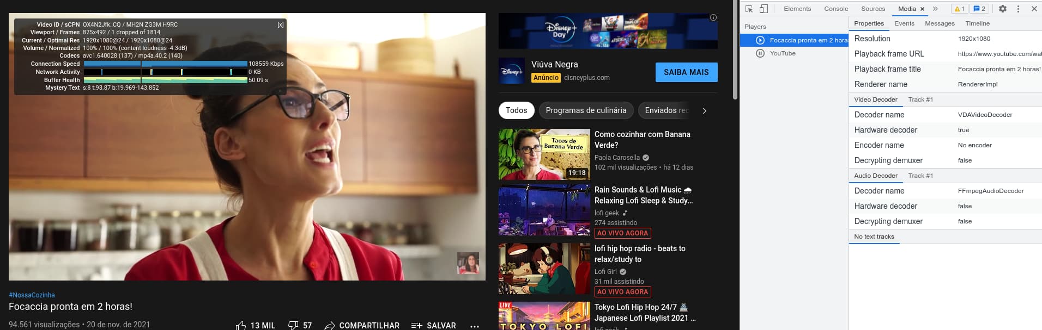Open the Console panel tab
The width and height of the screenshot is (1042, 330).
pos(835,9)
